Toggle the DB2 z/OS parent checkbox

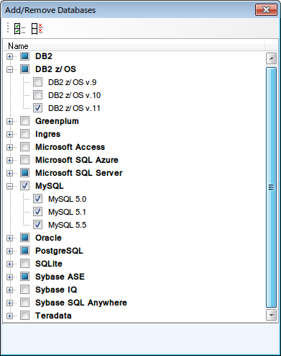[24, 69]
